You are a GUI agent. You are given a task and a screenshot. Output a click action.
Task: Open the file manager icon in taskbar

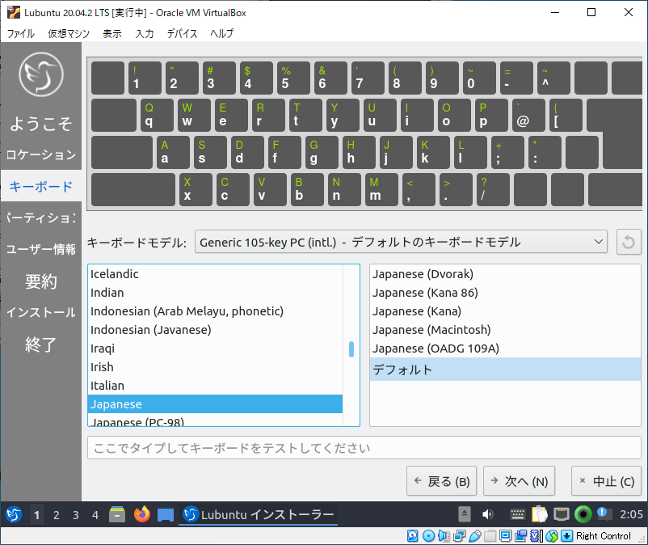pos(117,515)
